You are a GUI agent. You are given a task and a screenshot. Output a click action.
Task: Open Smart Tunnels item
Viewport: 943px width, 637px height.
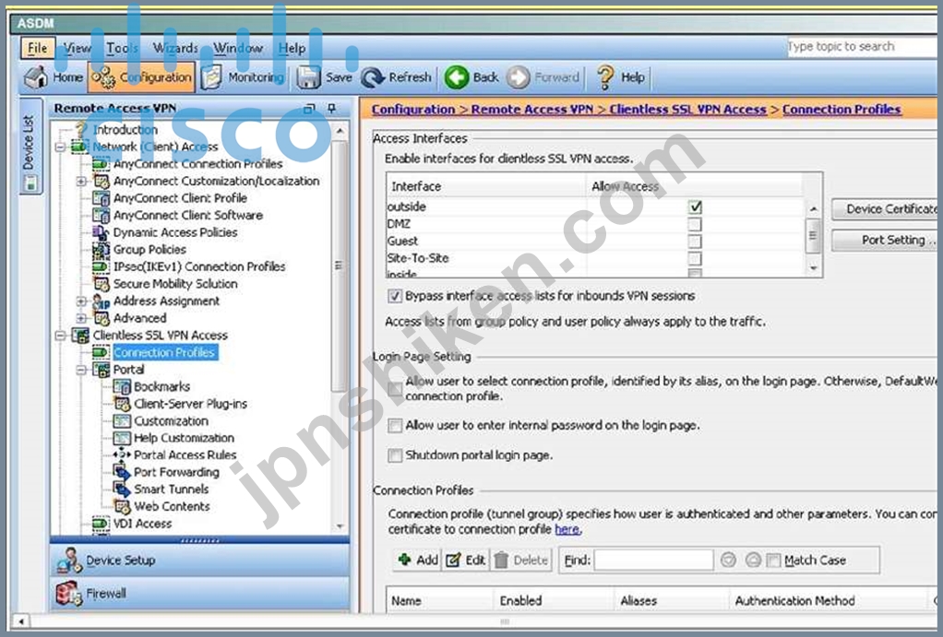(x=171, y=490)
